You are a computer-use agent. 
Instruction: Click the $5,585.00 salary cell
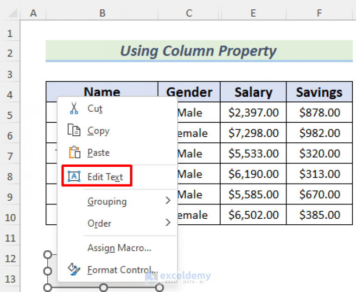(253, 194)
